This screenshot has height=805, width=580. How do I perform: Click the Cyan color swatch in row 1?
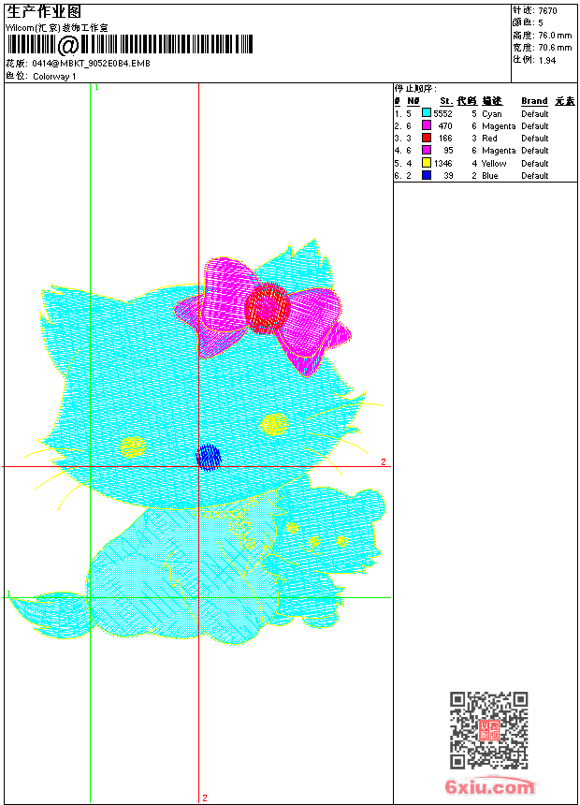tap(426, 113)
